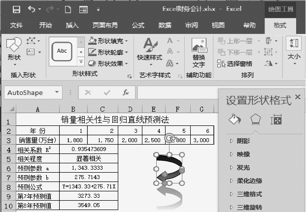The height and width of the screenshot is (212, 306).
Task: Select row header 5
Action: [8, 159]
